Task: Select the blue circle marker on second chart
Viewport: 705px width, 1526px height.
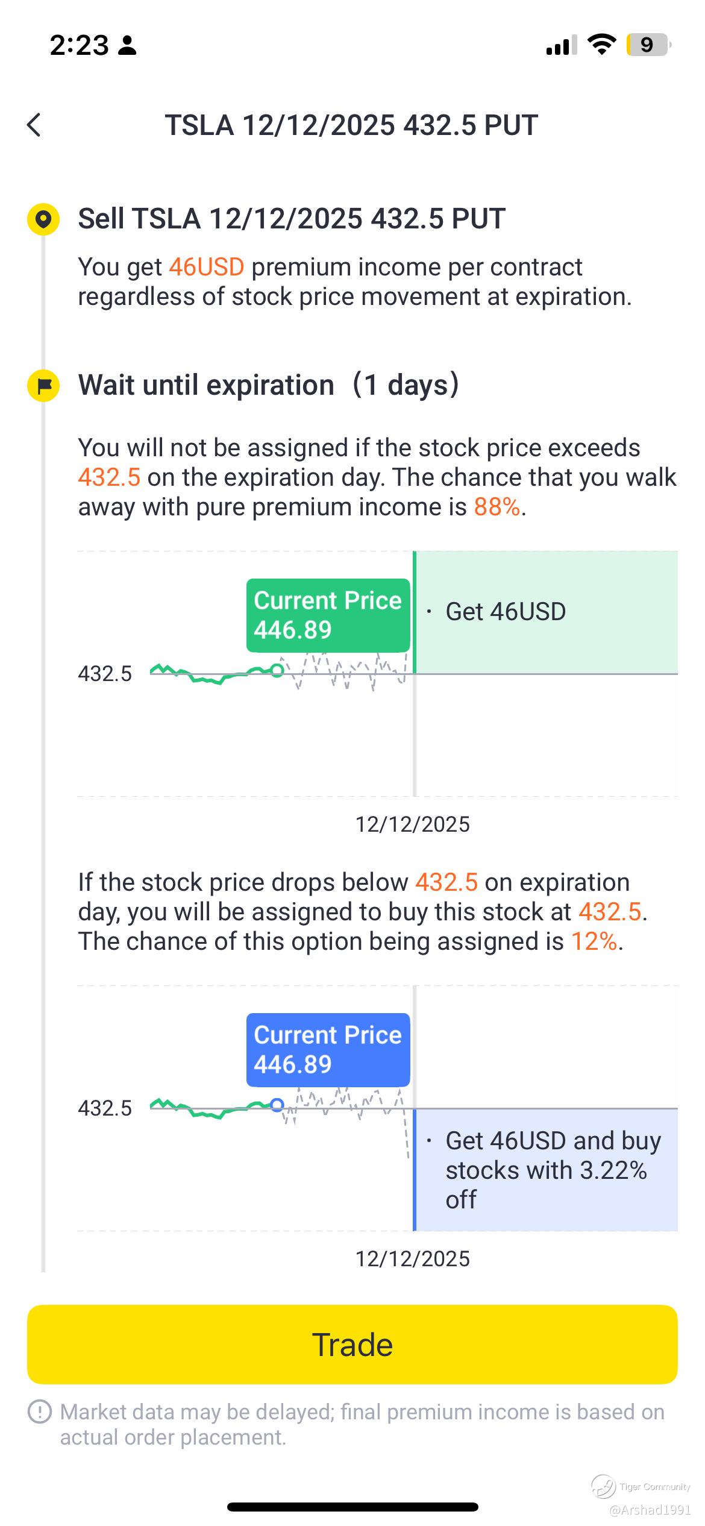Action: 277,1105
